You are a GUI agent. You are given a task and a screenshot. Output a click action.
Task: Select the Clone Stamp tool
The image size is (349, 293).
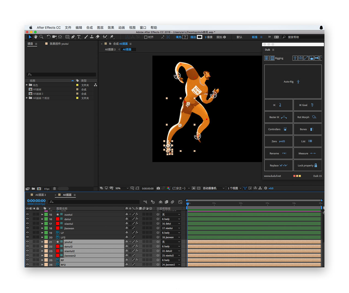(x=92, y=37)
